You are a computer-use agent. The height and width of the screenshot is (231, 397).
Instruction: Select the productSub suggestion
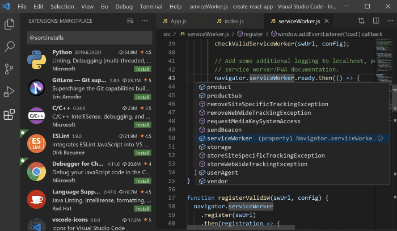293,95
